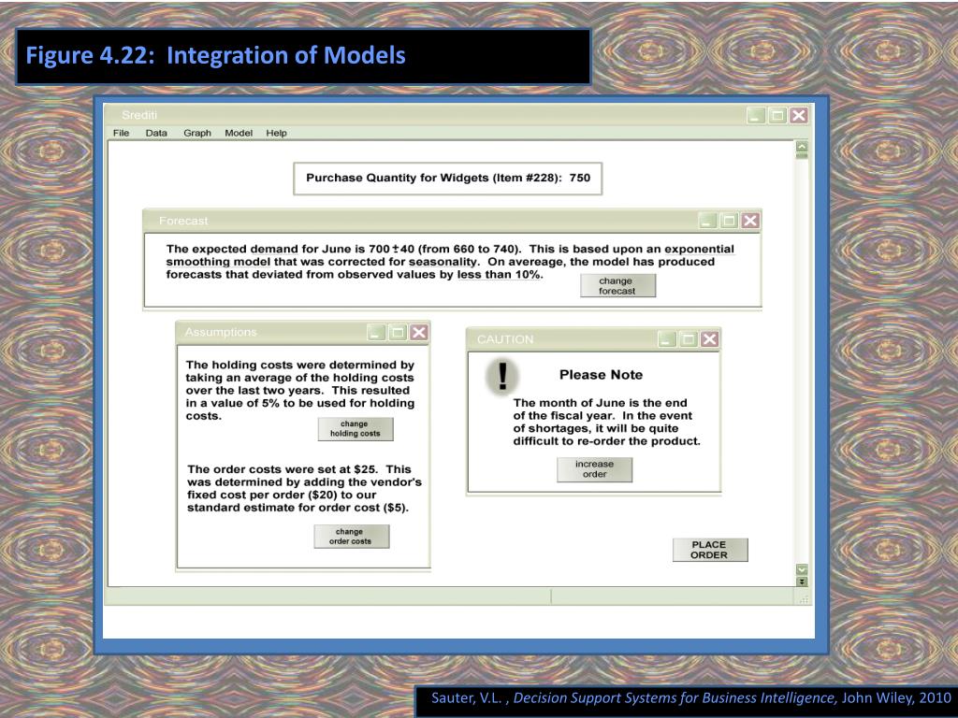Minimize the CAUTION window
Viewport: 958px width, 718px height.
(x=667, y=338)
